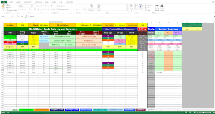Click Merge & Center
Image resolution: width=215 pixels, height=114 pixels.
pyautogui.click(x=63, y=9)
